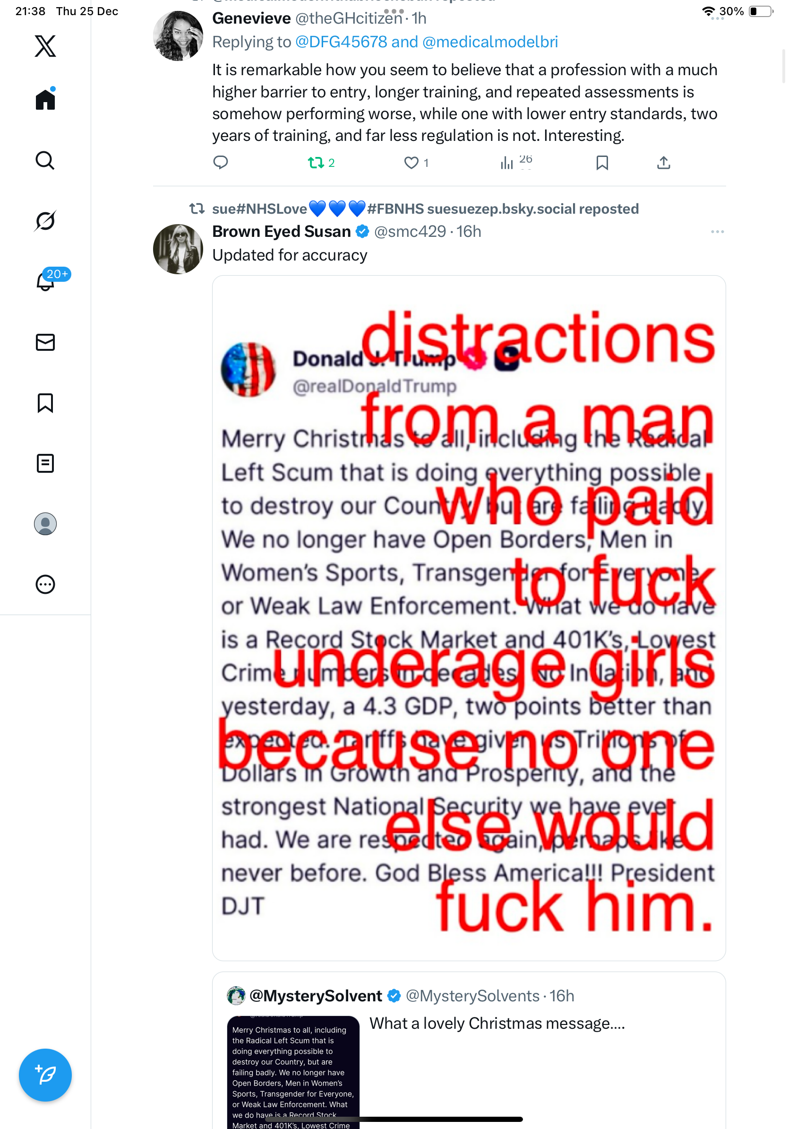Like Genevieve's reply
Viewport: 788px width, 1129px height.
click(411, 163)
